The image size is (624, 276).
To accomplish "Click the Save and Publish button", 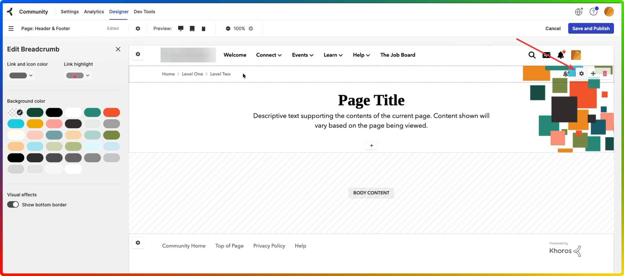I will click(x=590, y=28).
